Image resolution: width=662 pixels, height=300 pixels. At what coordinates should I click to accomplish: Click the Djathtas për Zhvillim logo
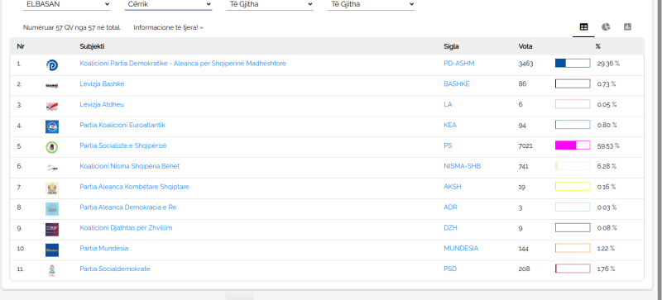52,230
